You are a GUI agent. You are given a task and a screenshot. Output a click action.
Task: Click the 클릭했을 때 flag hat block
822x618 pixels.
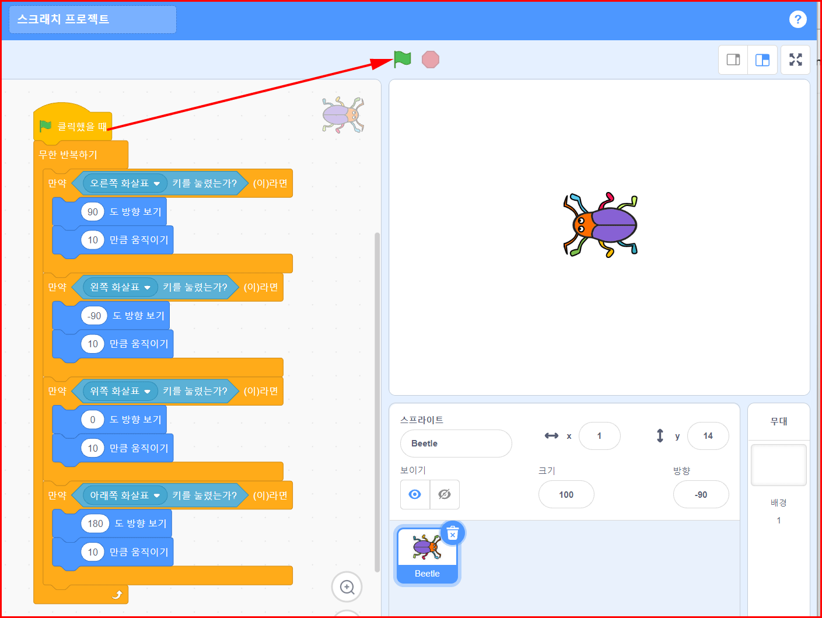pyautogui.click(x=73, y=125)
